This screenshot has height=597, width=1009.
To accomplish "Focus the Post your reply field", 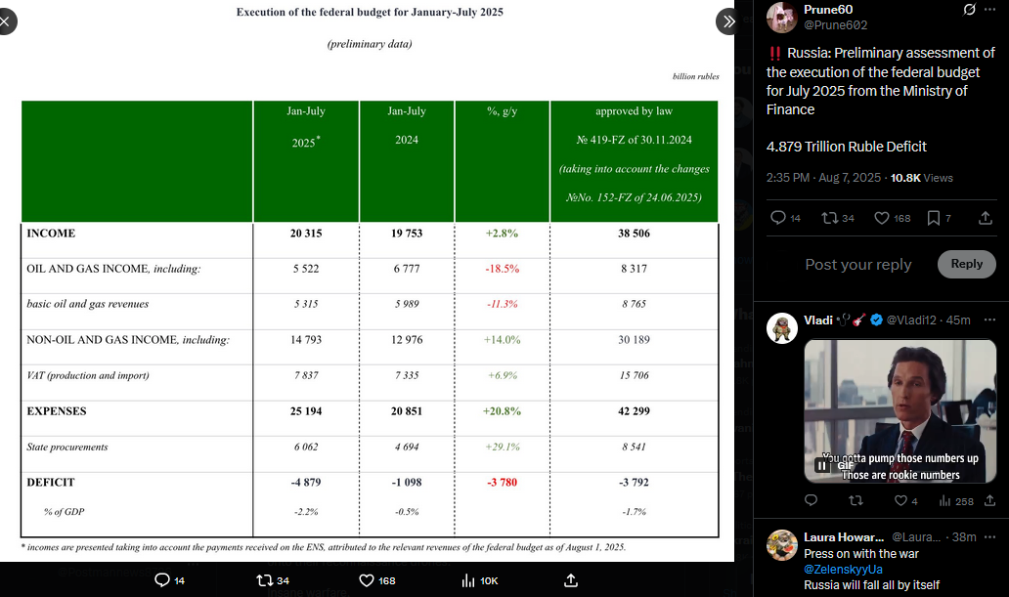I will 858,265.
